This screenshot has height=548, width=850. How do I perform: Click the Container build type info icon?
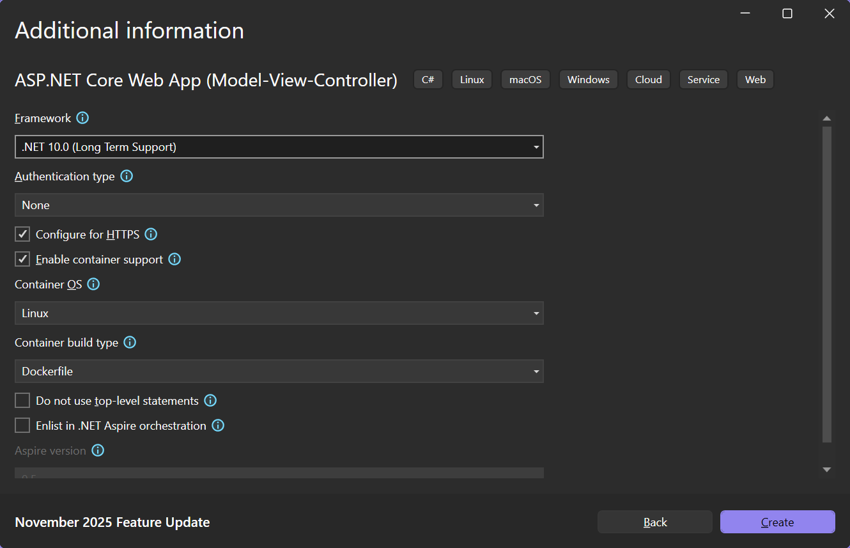130,342
